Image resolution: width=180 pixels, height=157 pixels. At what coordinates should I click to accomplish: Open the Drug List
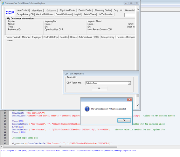tap(118, 10)
